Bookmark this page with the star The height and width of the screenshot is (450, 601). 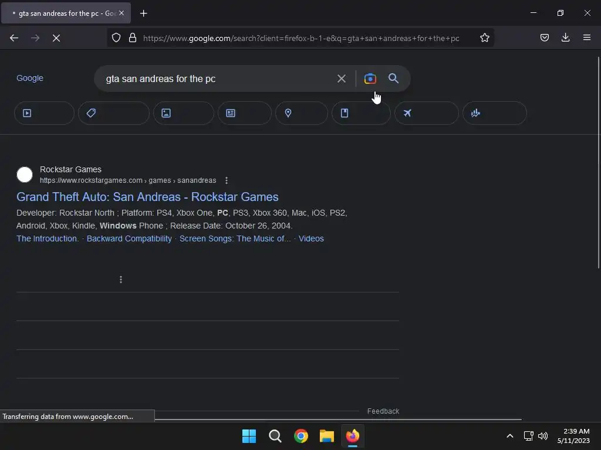[484, 37]
